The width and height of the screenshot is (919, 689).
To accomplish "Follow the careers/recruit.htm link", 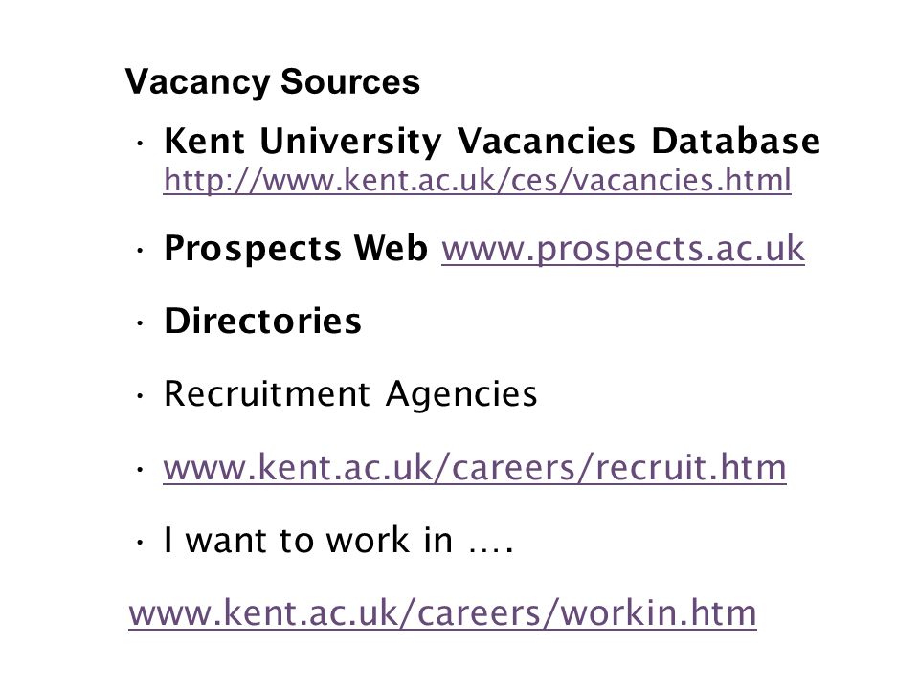I will click(475, 468).
